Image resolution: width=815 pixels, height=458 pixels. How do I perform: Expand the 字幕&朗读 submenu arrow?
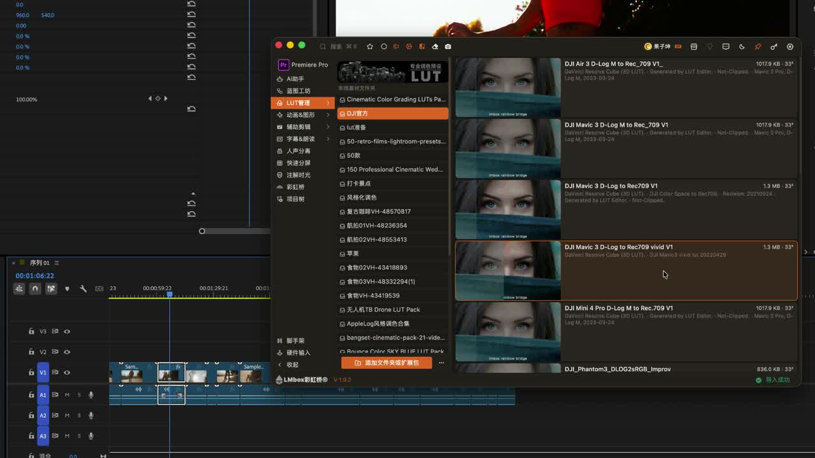pyautogui.click(x=328, y=139)
